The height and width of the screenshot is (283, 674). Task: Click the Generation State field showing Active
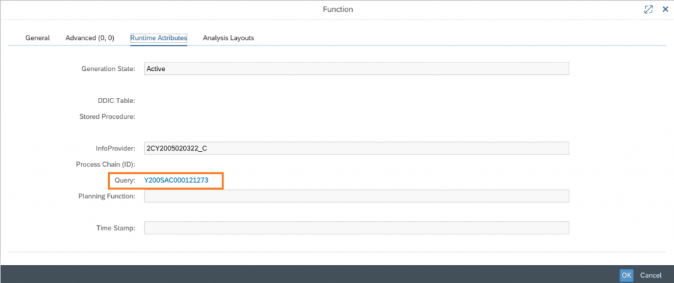tap(356, 68)
